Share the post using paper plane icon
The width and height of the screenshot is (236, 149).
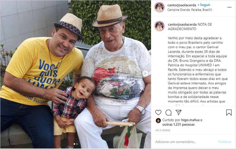[179, 112]
